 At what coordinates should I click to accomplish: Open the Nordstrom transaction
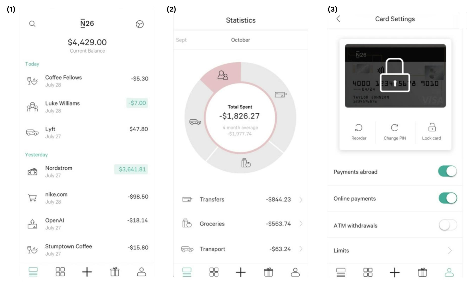pos(87,172)
